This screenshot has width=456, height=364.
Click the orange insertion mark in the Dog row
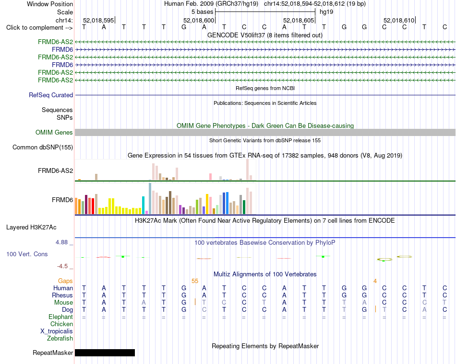(x=376, y=309)
